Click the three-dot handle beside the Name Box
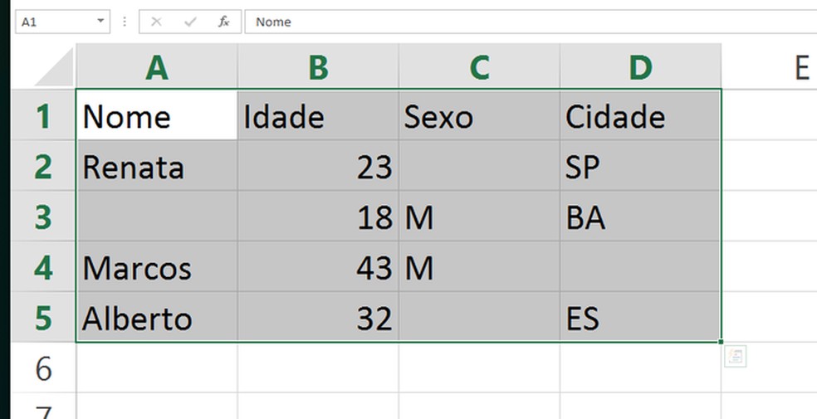 125,22
